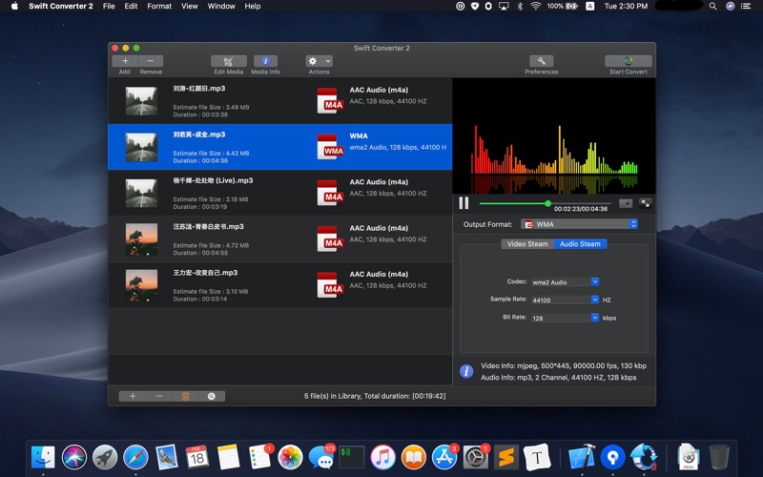Image resolution: width=763 pixels, height=477 pixels.
Task: Click the Add files toolbar icon
Action: point(125,61)
